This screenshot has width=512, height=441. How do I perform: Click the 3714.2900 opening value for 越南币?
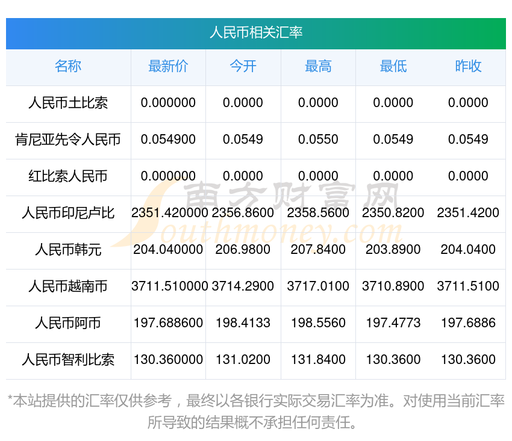point(243,286)
